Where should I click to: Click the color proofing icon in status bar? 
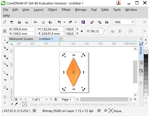tap(99, 111)
